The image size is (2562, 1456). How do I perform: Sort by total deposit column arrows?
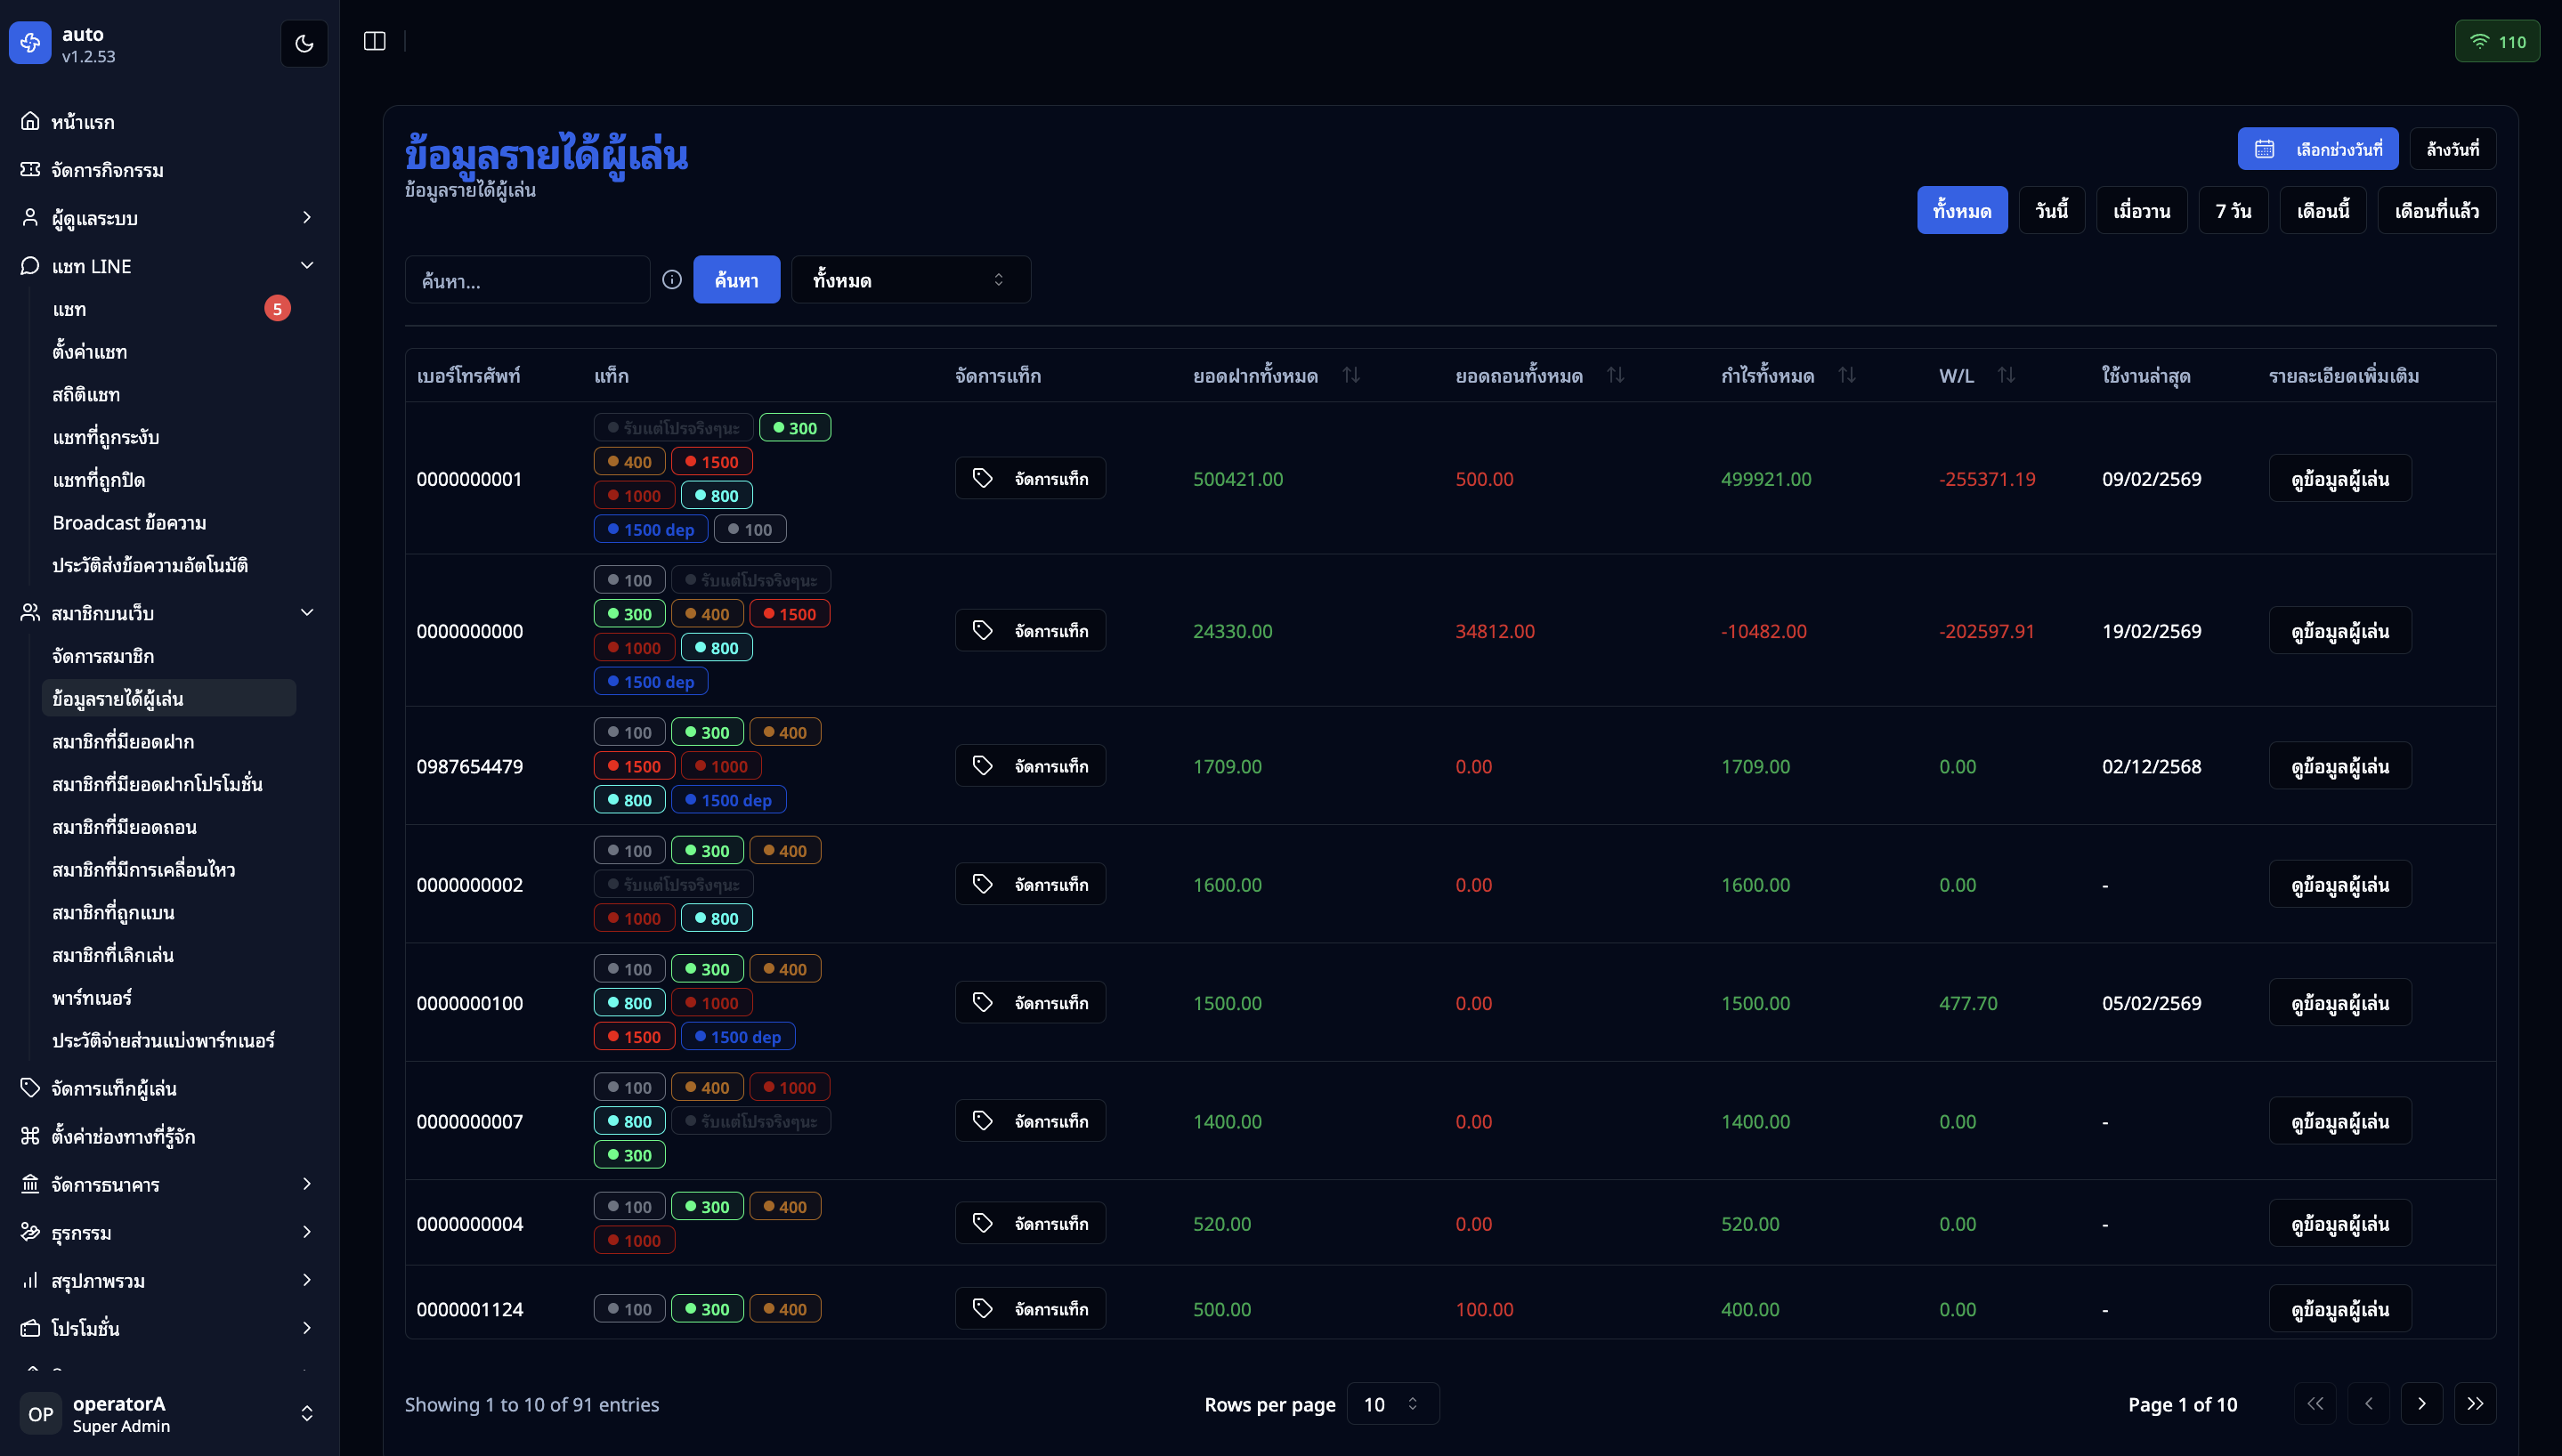click(1351, 375)
